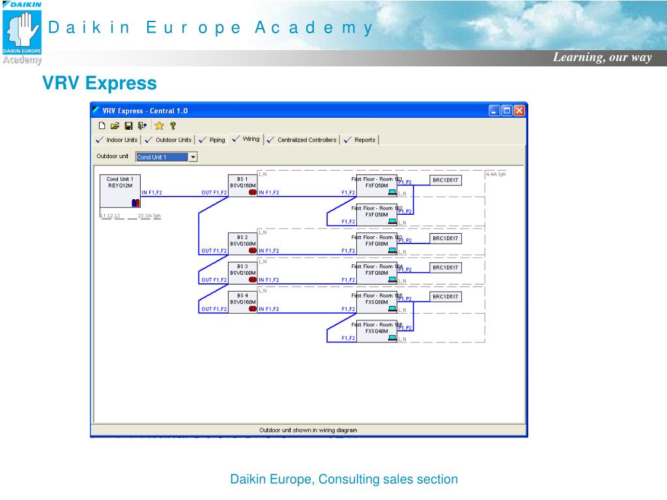Maximize the VRV Express window
The image size is (667, 500).
tap(507, 111)
